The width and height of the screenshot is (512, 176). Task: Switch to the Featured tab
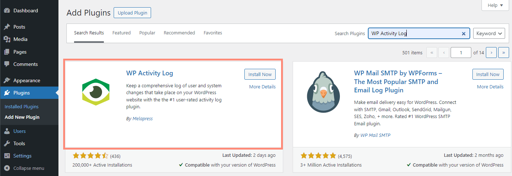click(x=121, y=33)
